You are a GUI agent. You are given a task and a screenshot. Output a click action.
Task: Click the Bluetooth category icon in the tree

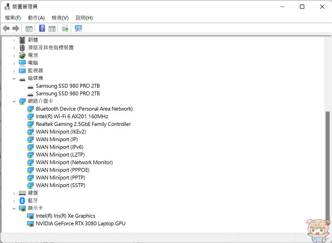click(22, 200)
